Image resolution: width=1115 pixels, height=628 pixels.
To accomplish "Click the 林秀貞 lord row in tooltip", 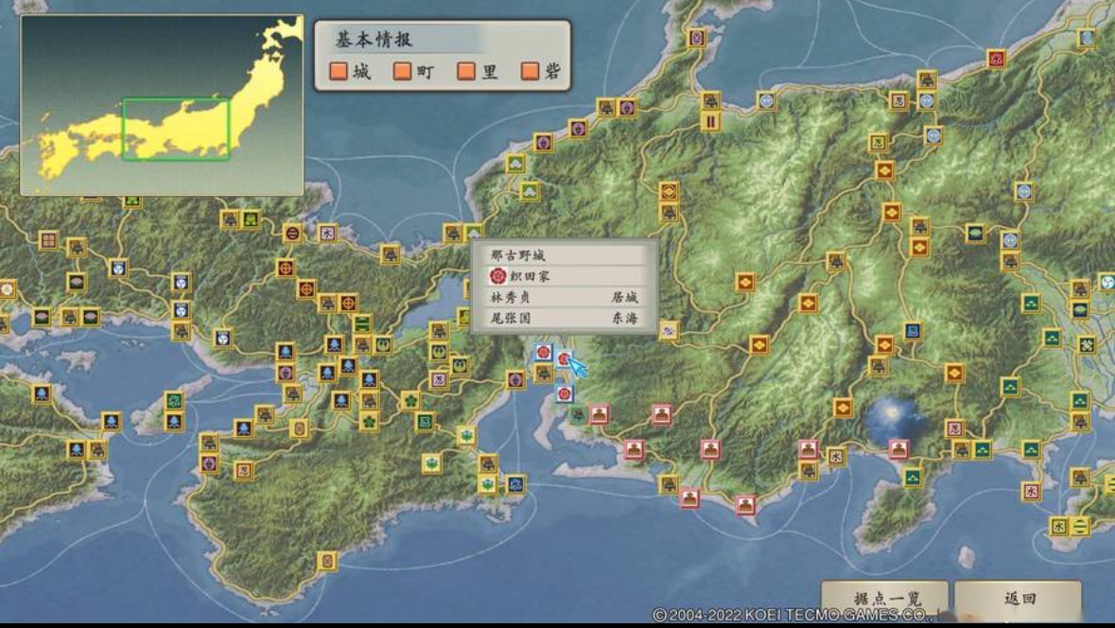I will [564, 297].
